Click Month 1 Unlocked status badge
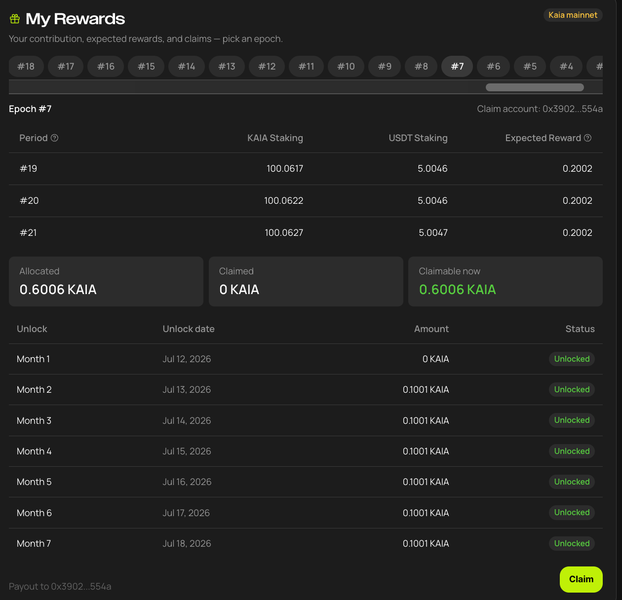Screen dimensions: 622x600 (572, 359)
